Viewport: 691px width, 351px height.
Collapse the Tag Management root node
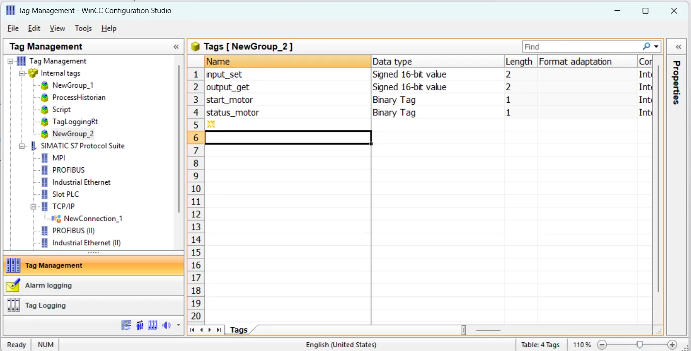(x=11, y=61)
